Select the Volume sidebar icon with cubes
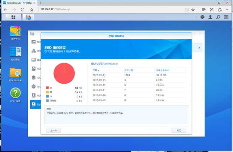233x152 pixels. click(x=33, y=51)
